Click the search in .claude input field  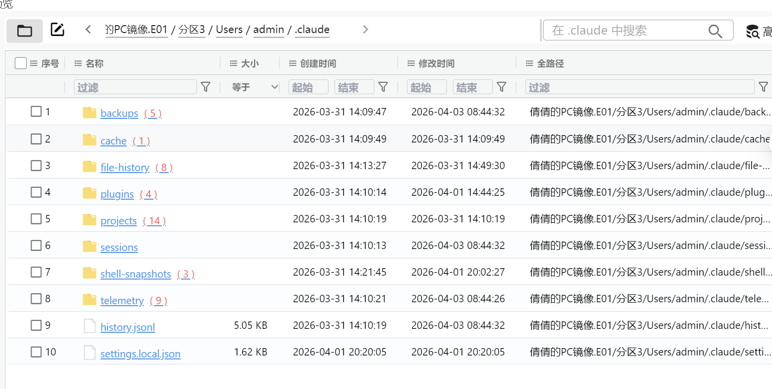click(626, 31)
